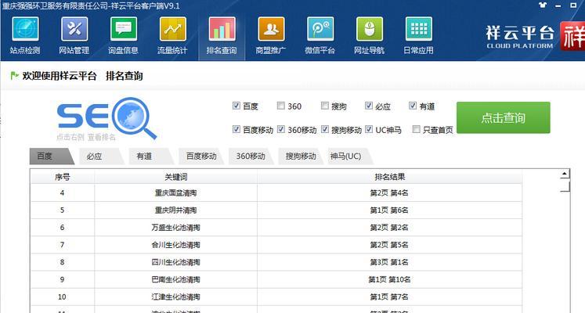The height and width of the screenshot is (313, 585).
Task: Click result 第1页 第10名
Action: [x=389, y=279]
